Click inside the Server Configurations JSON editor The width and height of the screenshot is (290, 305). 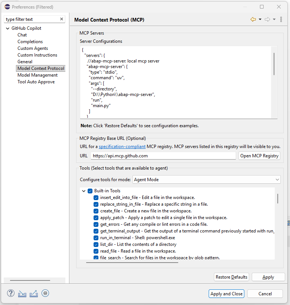pyautogui.click(x=176, y=82)
